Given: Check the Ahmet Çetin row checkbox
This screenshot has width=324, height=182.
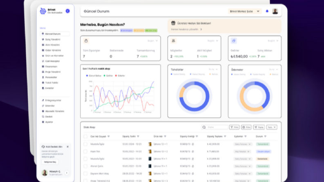Looking at the screenshot, I should (85, 166).
